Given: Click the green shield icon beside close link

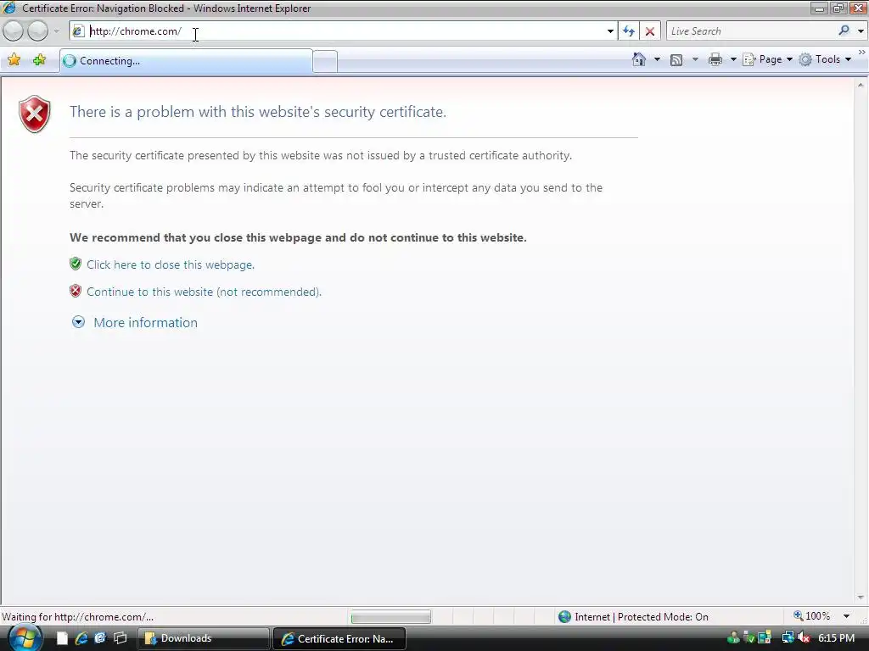Looking at the screenshot, I should [x=76, y=264].
